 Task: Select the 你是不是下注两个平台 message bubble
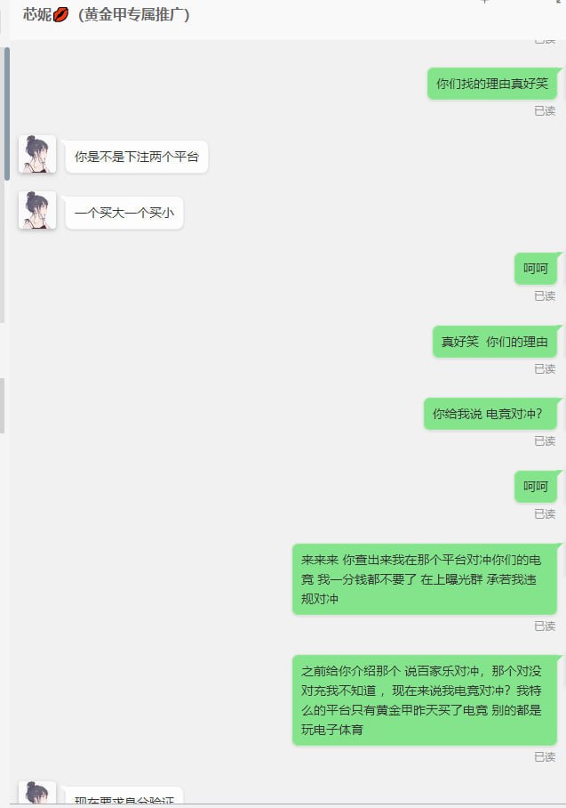tap(136, 157)
